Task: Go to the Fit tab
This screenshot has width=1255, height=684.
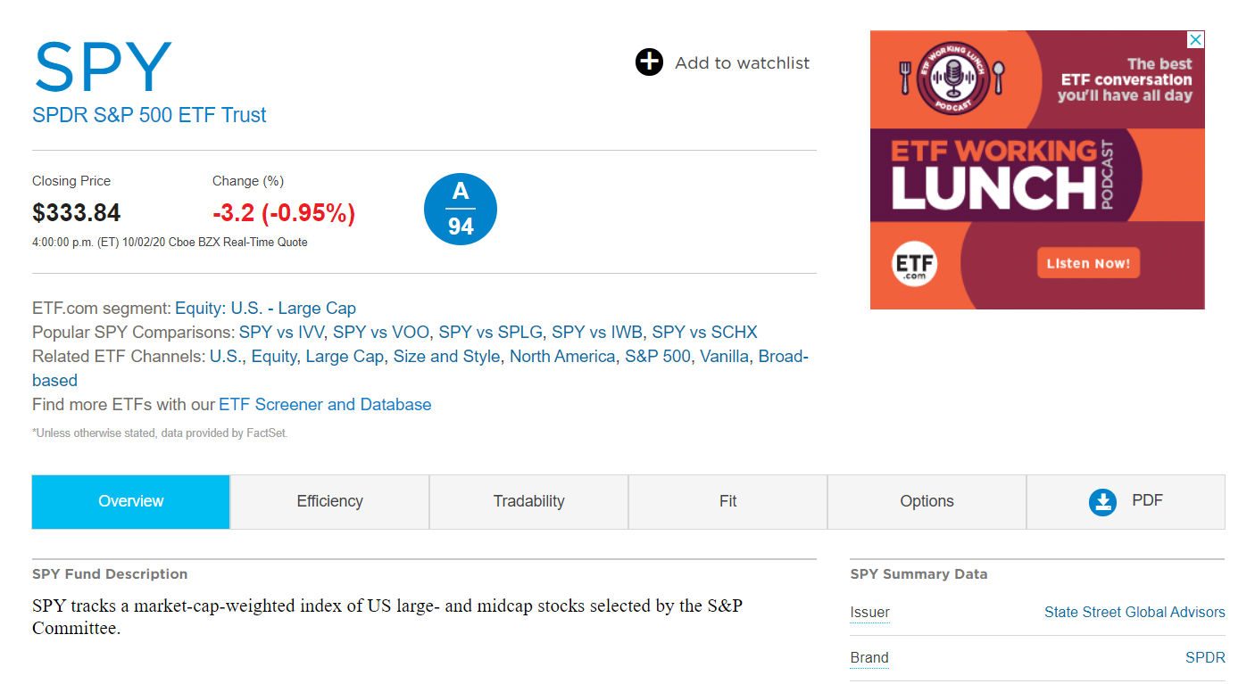Action: pos(727,501)
